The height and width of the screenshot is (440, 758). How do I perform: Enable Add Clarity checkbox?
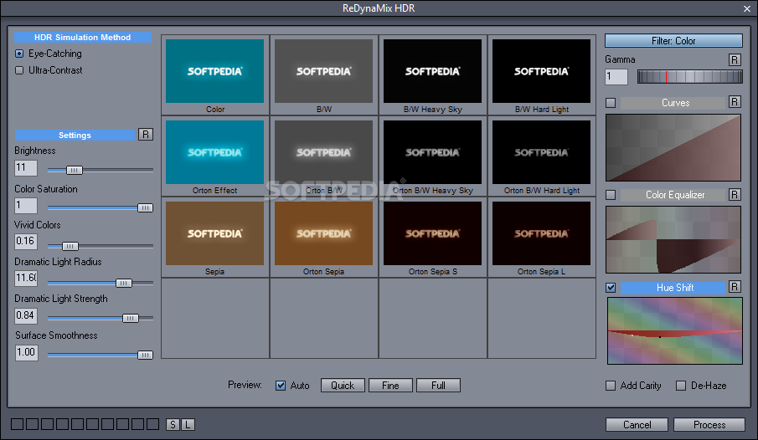(x=611, y=386)
